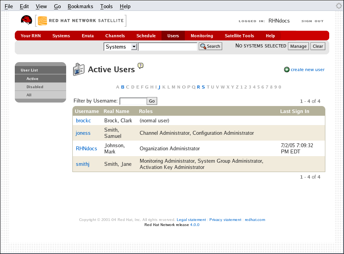The height and width of the screenshot is (254, 344).
Task: Open the File menu
Action: (9, 6)
